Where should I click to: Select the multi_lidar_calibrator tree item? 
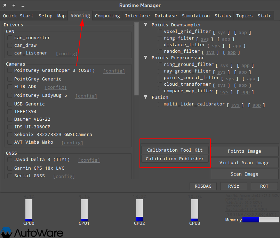pos(194,104)
